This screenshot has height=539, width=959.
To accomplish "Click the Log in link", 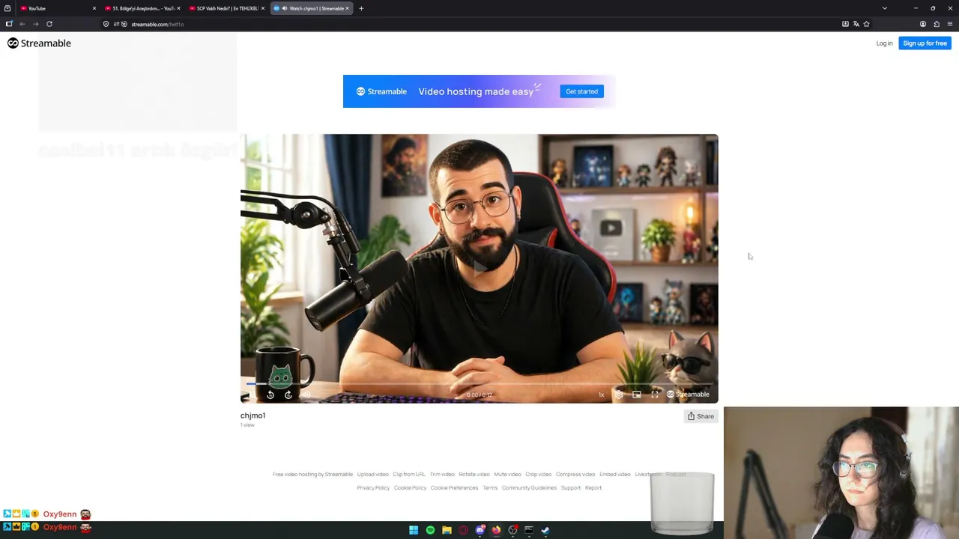I will click(884, 43).
